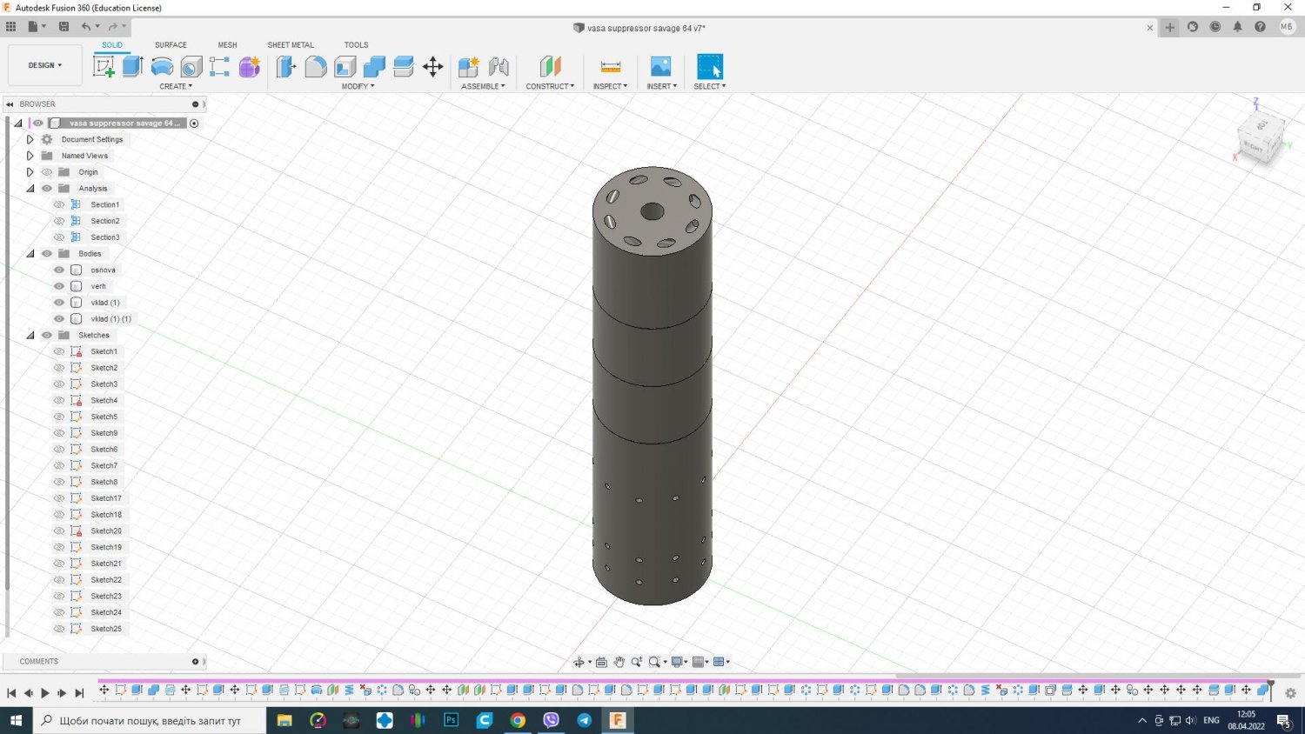
Task: Click the Create Form purple icon
Action: tap(250, 66)
